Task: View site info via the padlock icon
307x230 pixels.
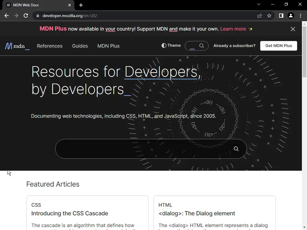Action: pyautogui.click(x=38, y=16)
